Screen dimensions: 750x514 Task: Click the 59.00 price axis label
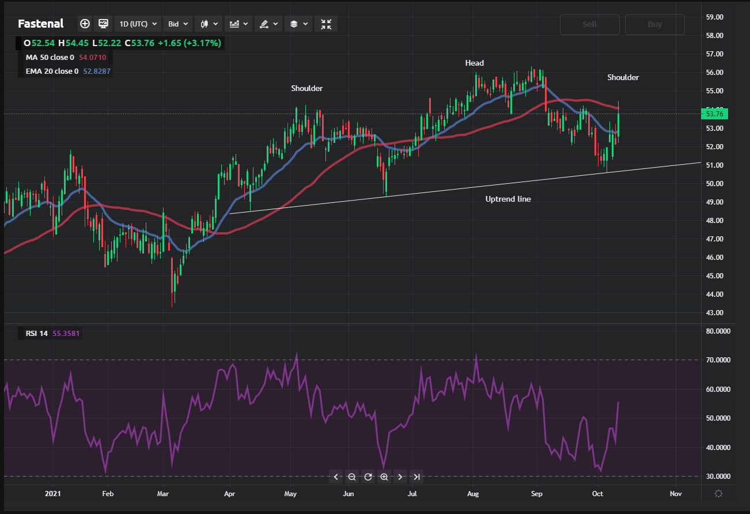tap(714, 17)
